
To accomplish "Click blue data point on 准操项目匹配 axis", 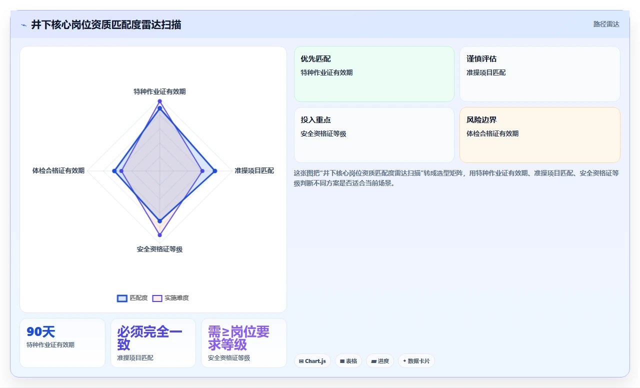I will click(215, 171).
